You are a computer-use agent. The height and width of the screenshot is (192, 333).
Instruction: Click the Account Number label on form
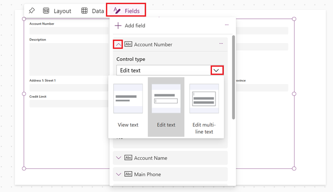point(42,24)
